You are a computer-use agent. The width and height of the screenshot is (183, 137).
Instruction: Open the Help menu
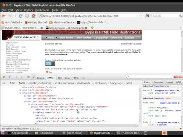click(x=63, y=10)
